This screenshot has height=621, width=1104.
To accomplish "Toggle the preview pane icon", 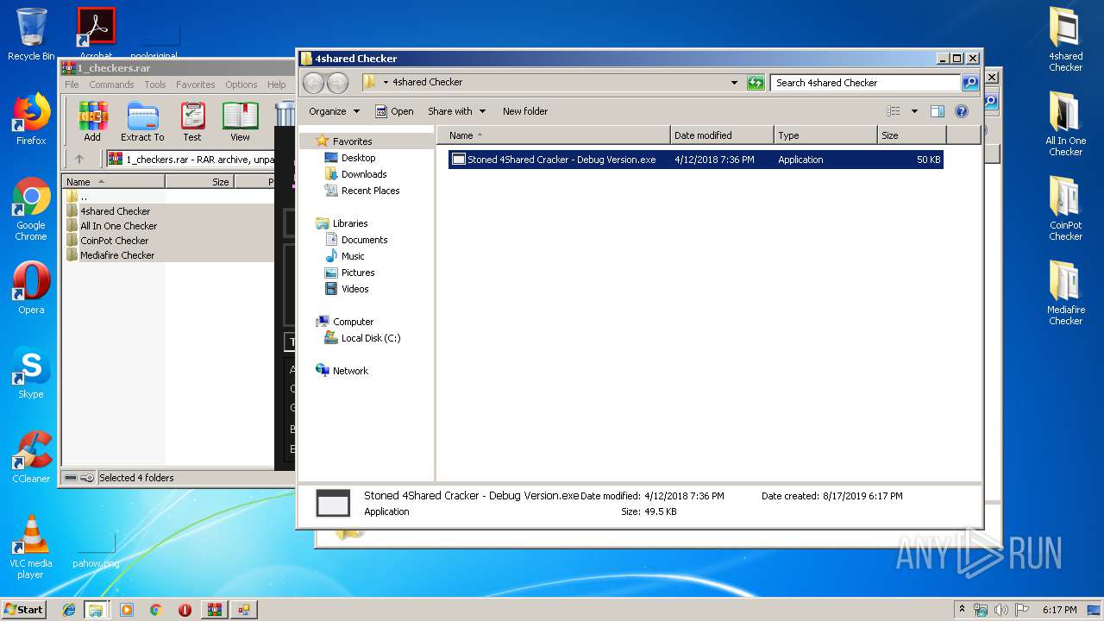I will coord(938,111).
